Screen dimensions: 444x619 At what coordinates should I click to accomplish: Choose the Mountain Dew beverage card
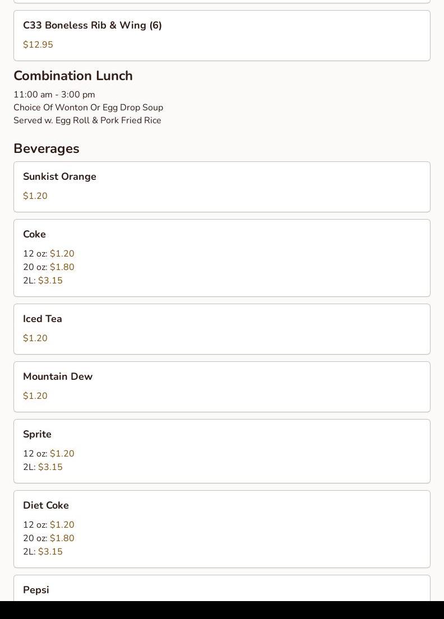221,387
